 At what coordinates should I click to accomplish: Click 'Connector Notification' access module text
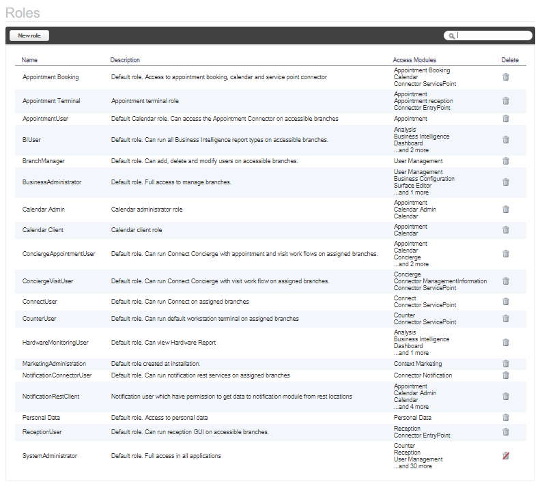[x=423, y=375]
